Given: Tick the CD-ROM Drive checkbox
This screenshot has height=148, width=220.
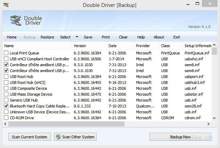Looking at the screenshot, I should pyautogui.click(x=6, y=118).
